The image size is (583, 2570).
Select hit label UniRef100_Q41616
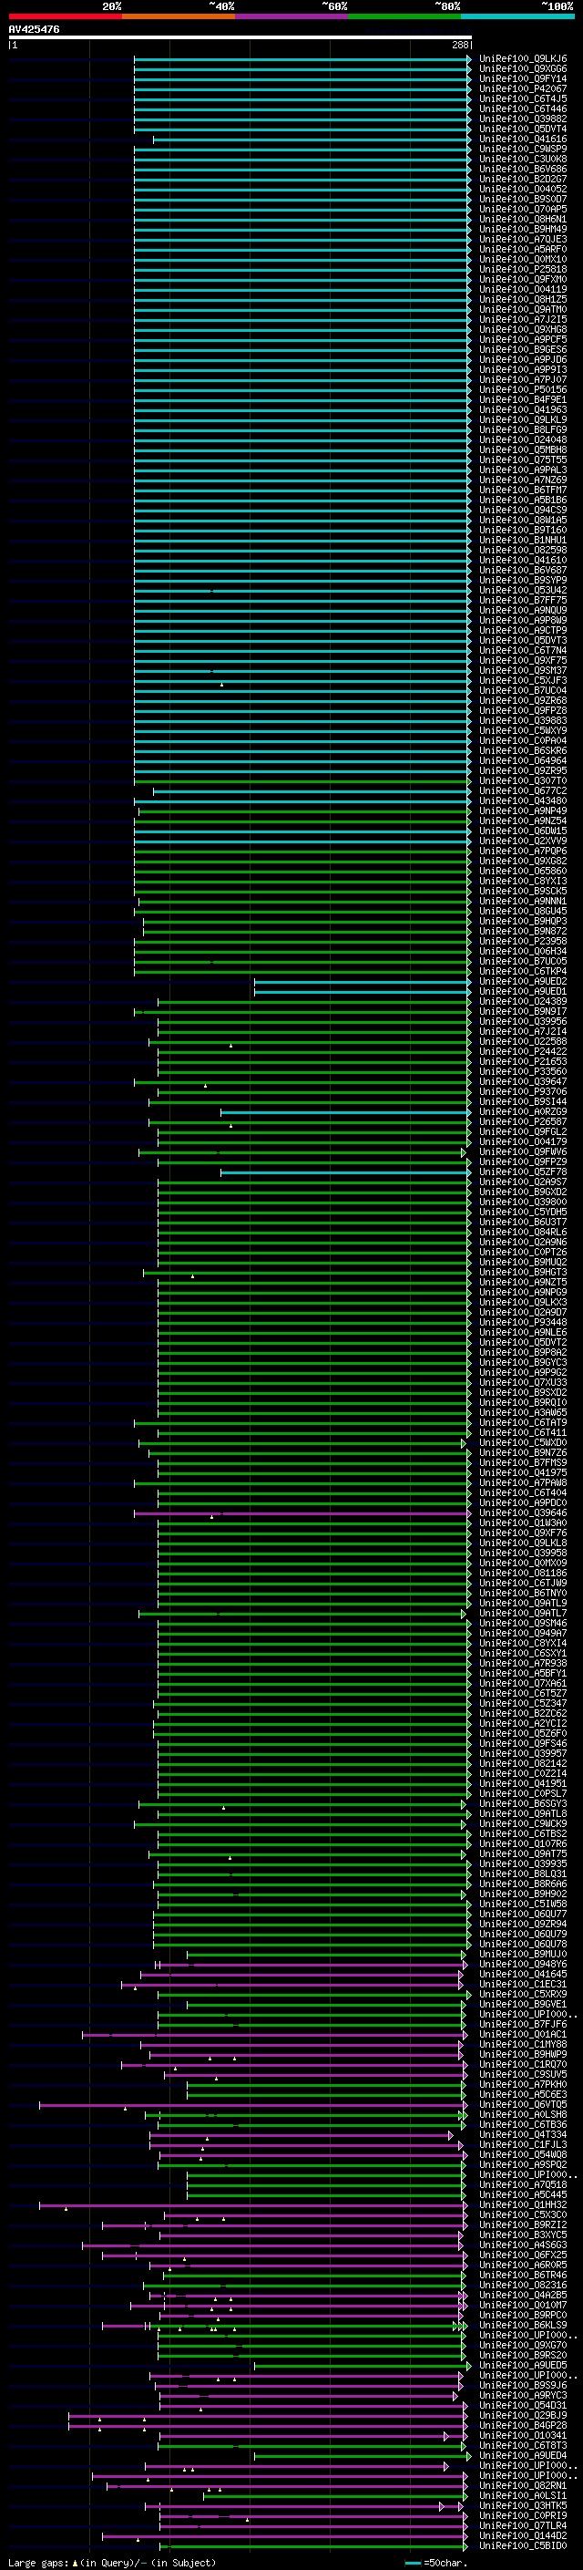pyautogui.click(x=523, y=139)
